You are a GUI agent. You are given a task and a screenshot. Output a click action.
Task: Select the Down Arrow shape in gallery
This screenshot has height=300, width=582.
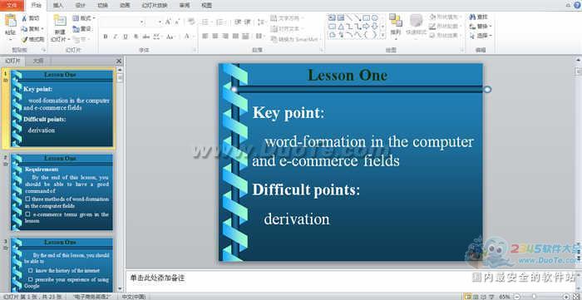coord(375,27)
